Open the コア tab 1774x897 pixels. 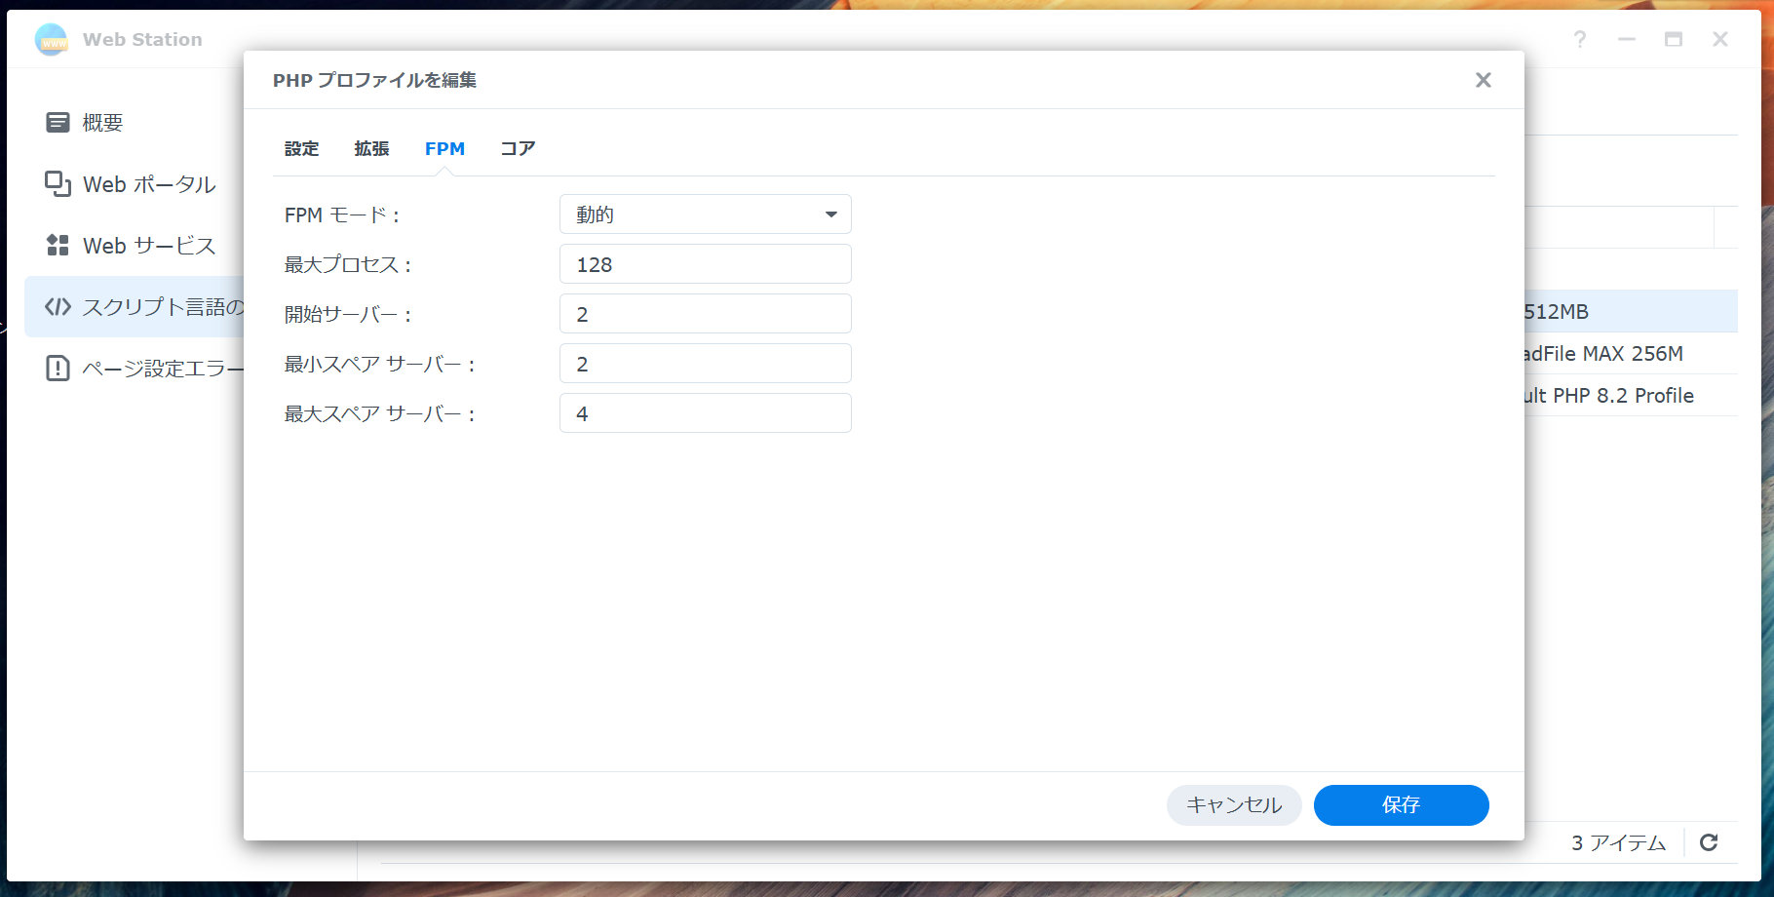click(518, 149)
